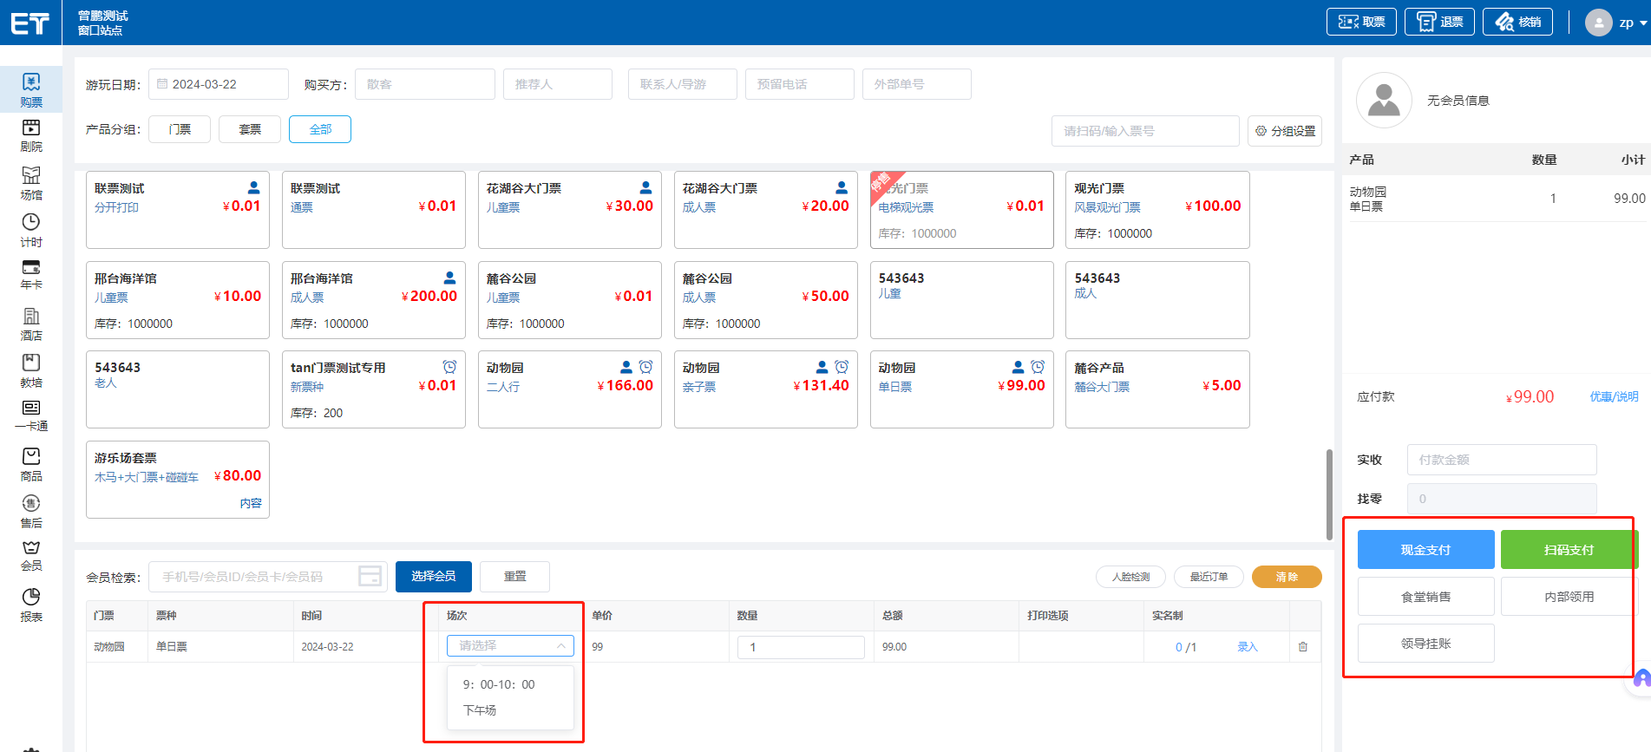Select the 套票 product group filter
Screen dimensions: 1651x752
pyautogui.click(x=250, y=129)
